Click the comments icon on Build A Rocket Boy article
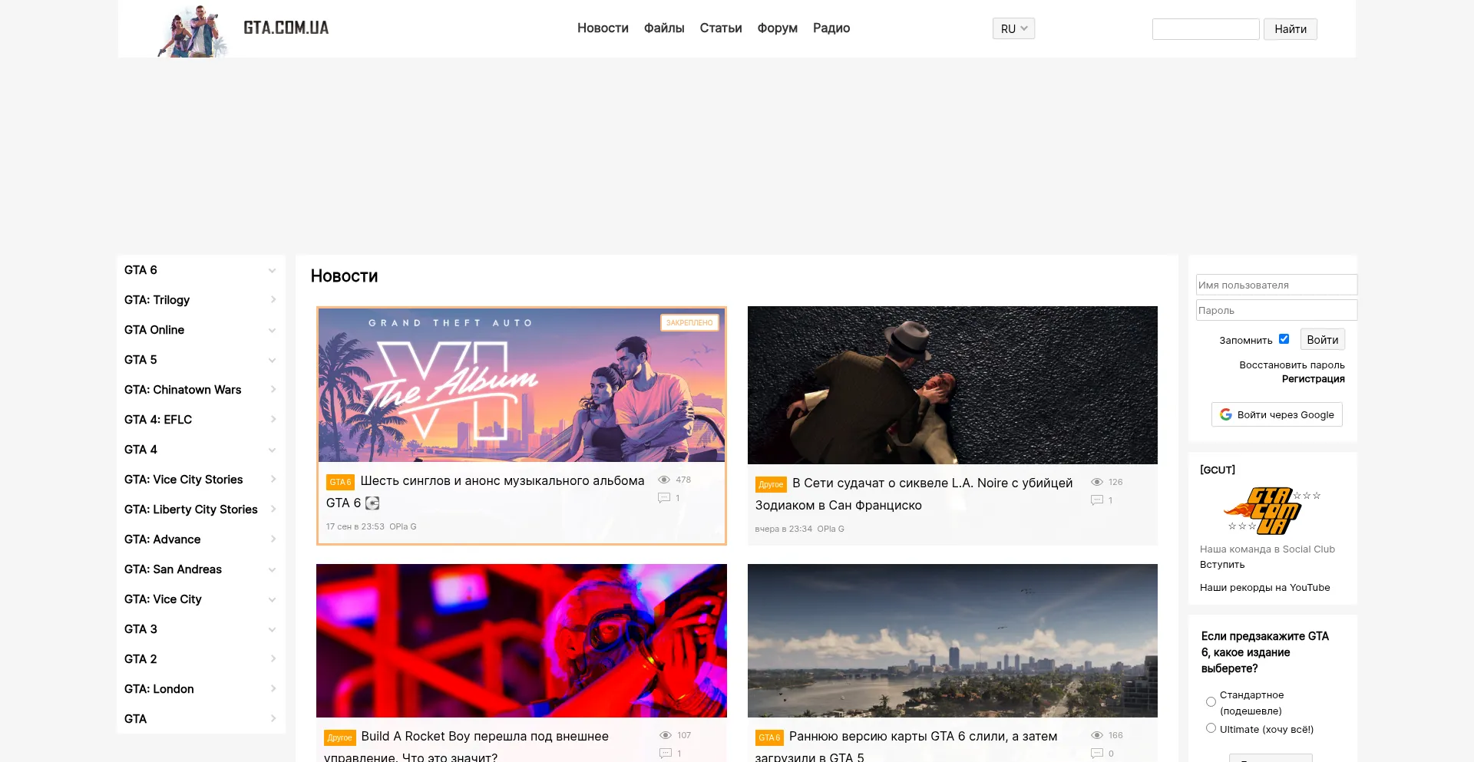Viewport: 1474px width, 762px height. [666, 754]
